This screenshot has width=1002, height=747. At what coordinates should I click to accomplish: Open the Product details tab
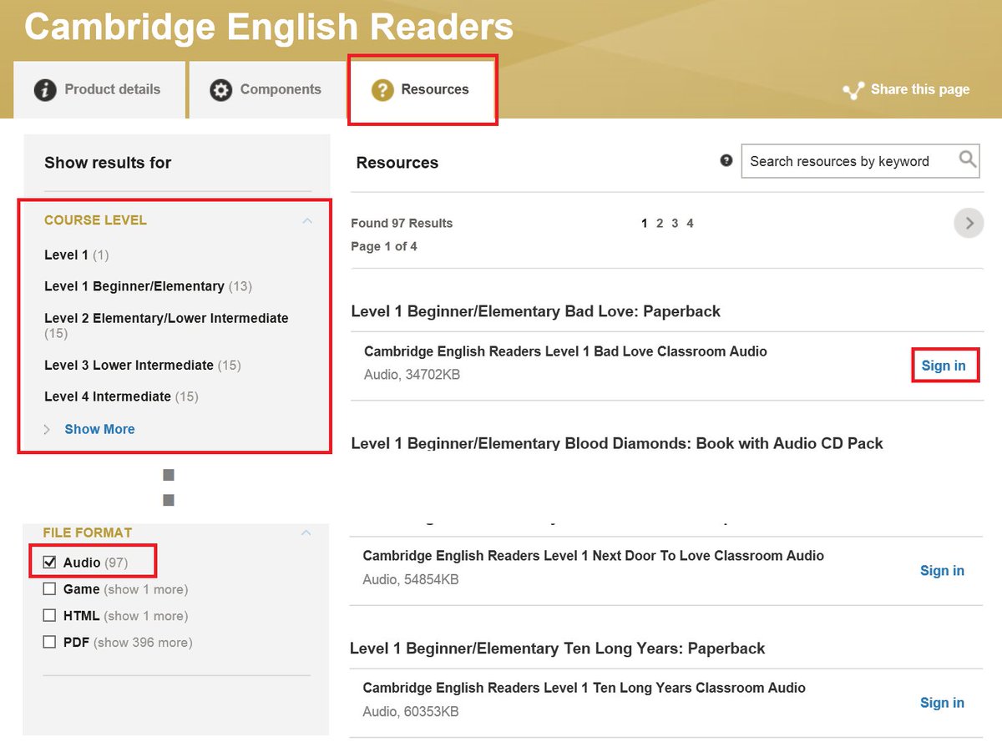(x=99, y=89)
